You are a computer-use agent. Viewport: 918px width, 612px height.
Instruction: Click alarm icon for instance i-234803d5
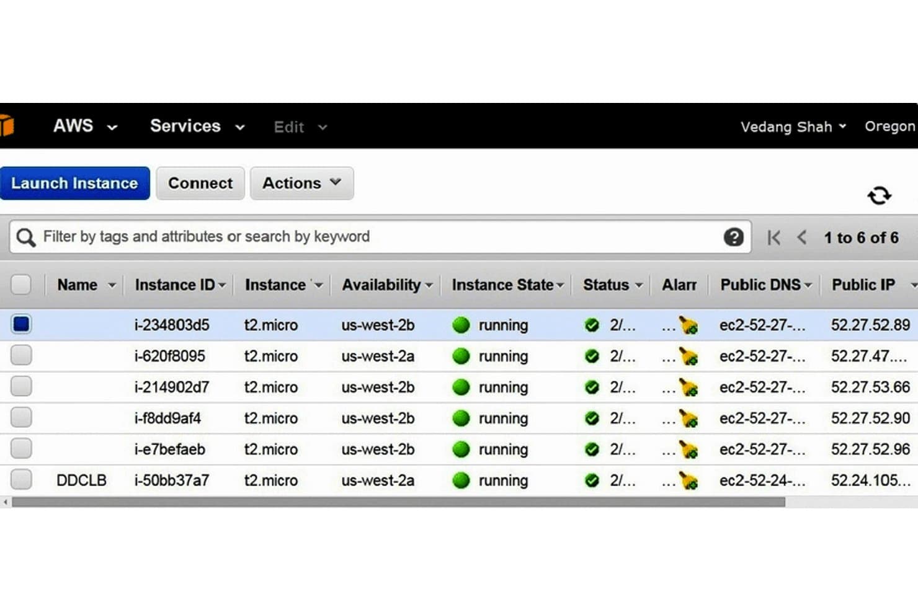pos(688,325)
